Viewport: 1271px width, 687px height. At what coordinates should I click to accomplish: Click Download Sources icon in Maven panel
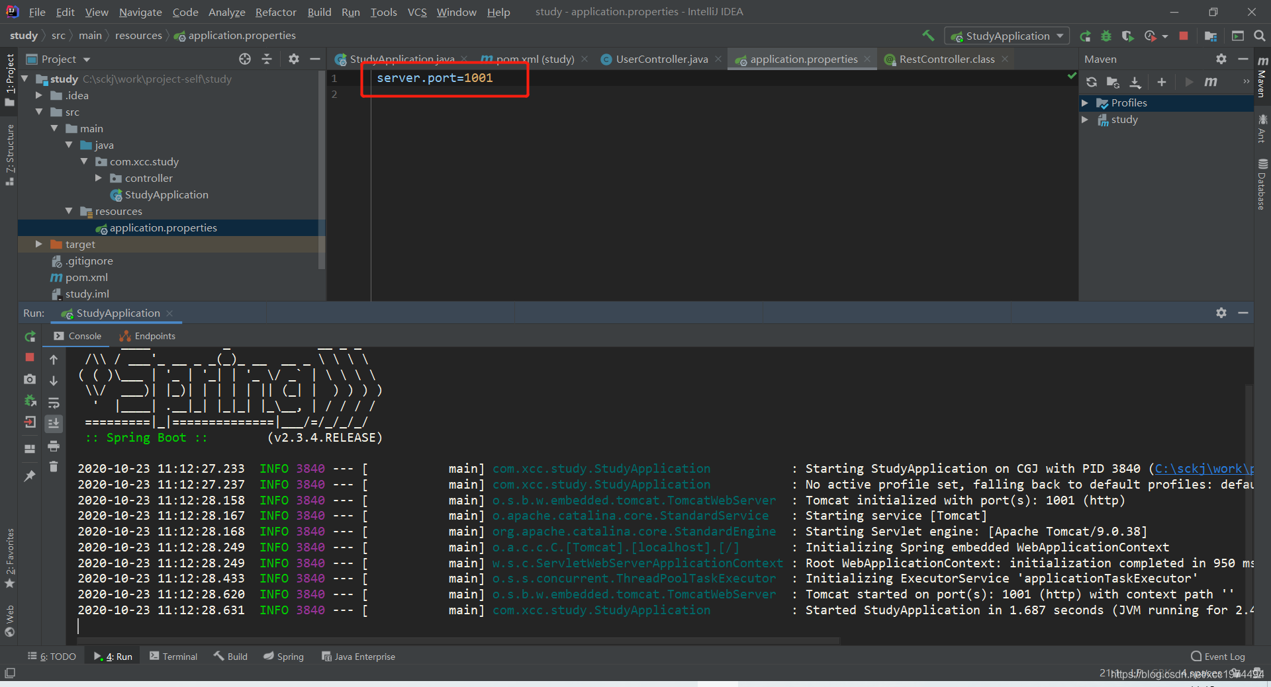point(1135,82)
